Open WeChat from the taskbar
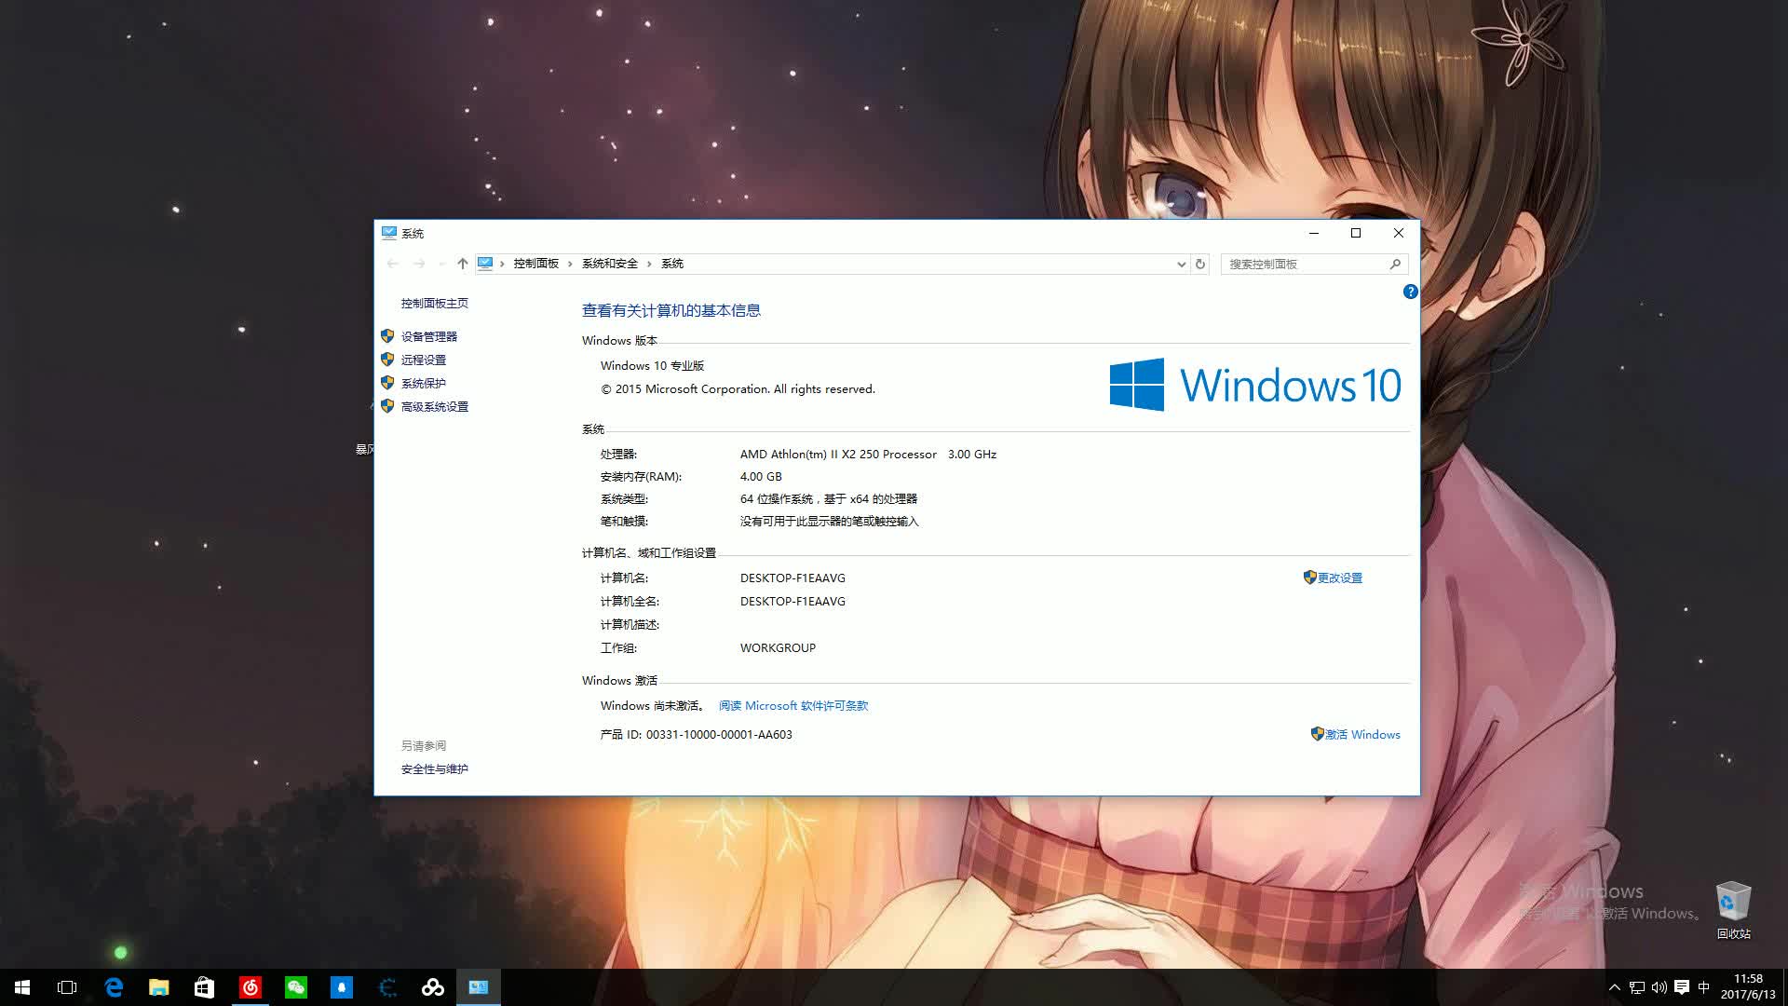This screenshot has width=1788, height=1006. coord(296,987)
